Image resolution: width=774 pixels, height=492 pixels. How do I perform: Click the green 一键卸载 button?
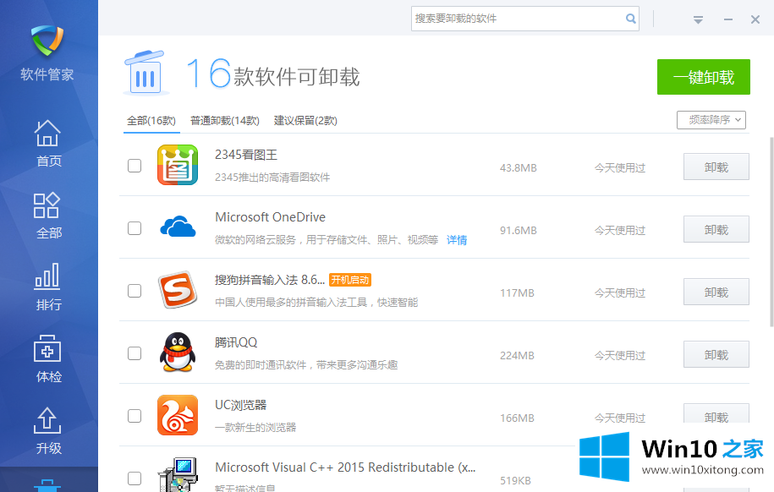coord(704,77)
